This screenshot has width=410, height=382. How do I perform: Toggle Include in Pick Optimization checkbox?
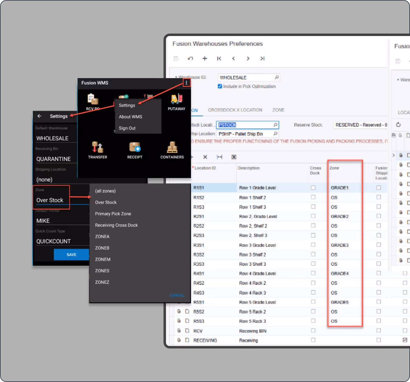(220, 86)
